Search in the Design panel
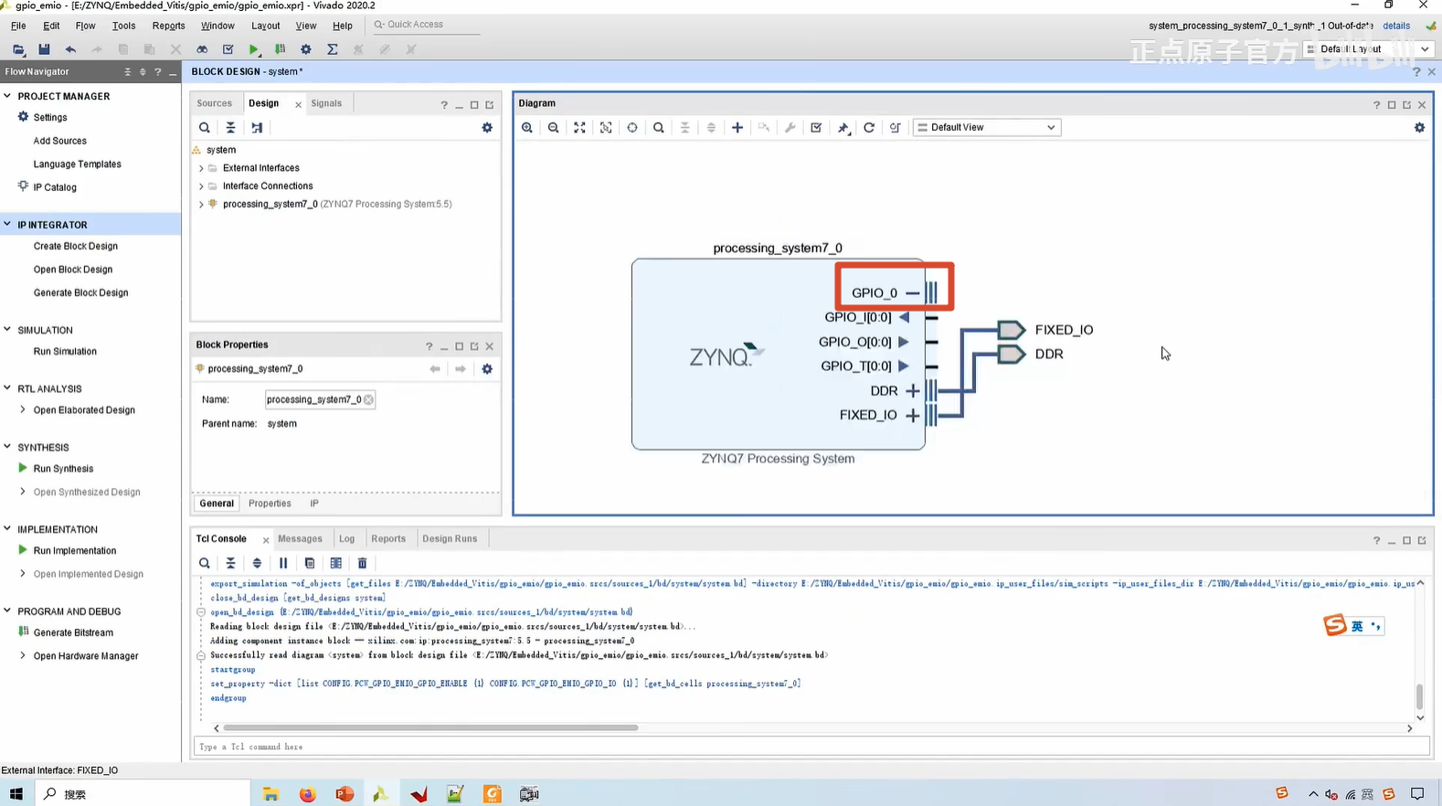Screen dimensions: 1442x806 (x=205, y=128)
